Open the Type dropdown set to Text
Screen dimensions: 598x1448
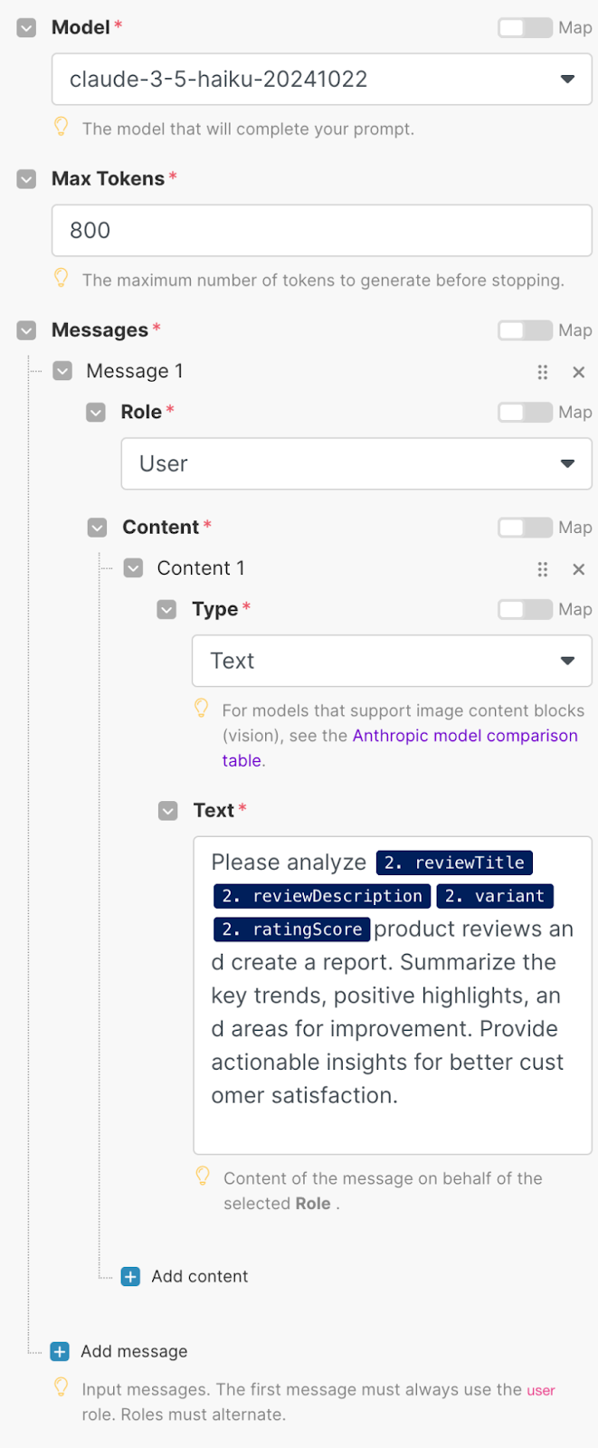392,662
